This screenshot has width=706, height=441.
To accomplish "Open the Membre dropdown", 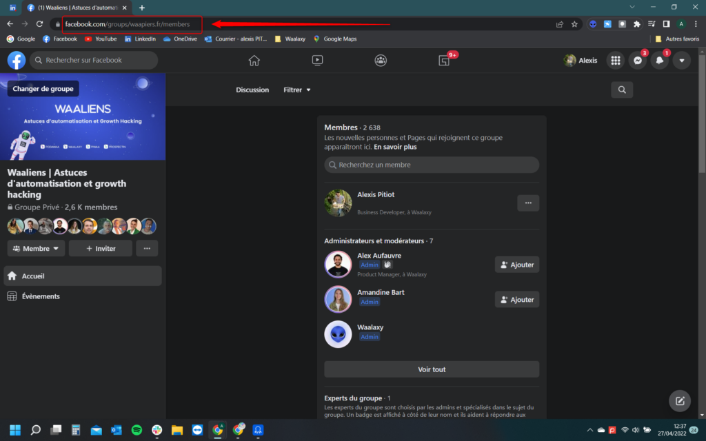I will pyautogui.click(x=36, y=248).
